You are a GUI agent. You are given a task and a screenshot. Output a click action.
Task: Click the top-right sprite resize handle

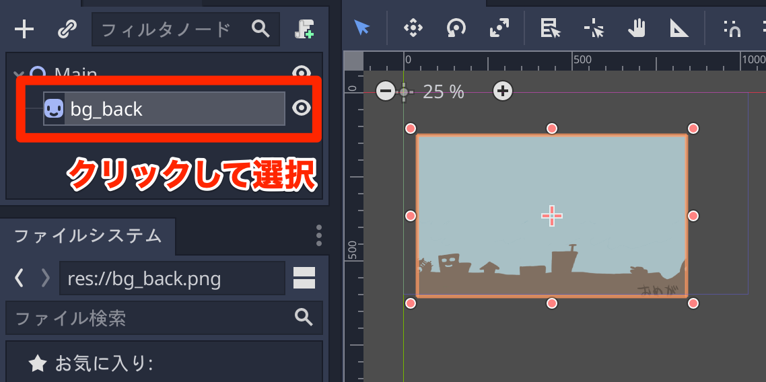(x=693, y=128)
